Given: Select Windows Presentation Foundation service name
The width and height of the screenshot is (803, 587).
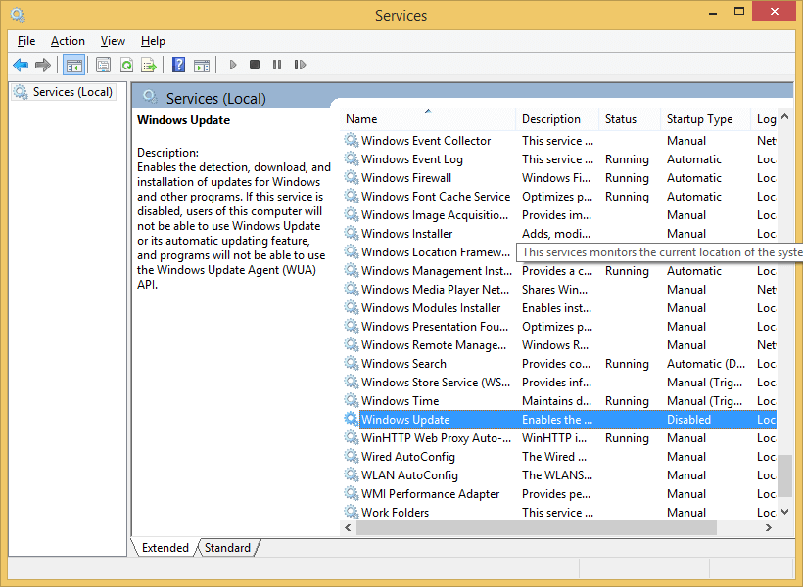Looking at the screenshot, I should 435,327.
